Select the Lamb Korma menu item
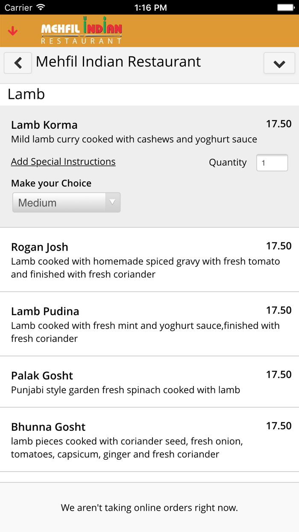 [x=44, y=124]
